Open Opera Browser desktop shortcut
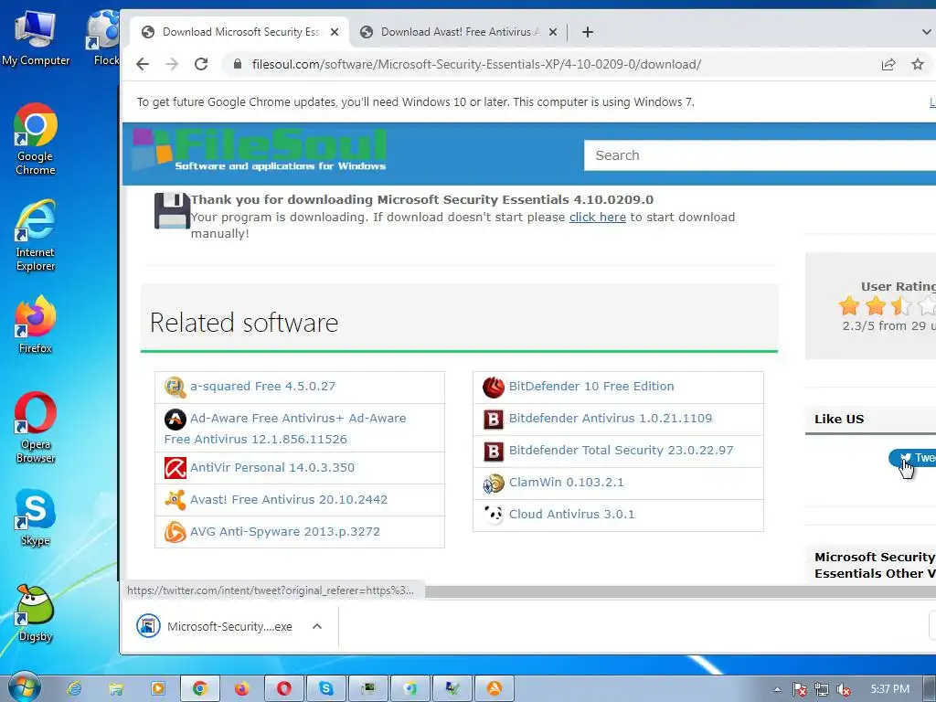 [36, 428]
